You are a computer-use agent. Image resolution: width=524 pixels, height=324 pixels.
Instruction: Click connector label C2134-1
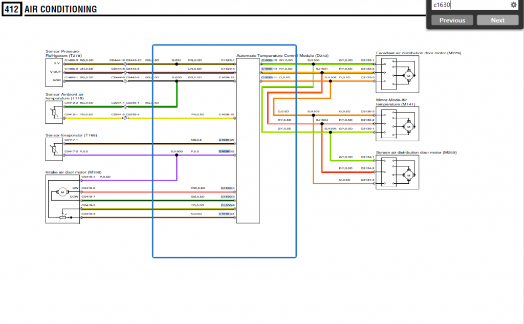(x=367, y=157)
